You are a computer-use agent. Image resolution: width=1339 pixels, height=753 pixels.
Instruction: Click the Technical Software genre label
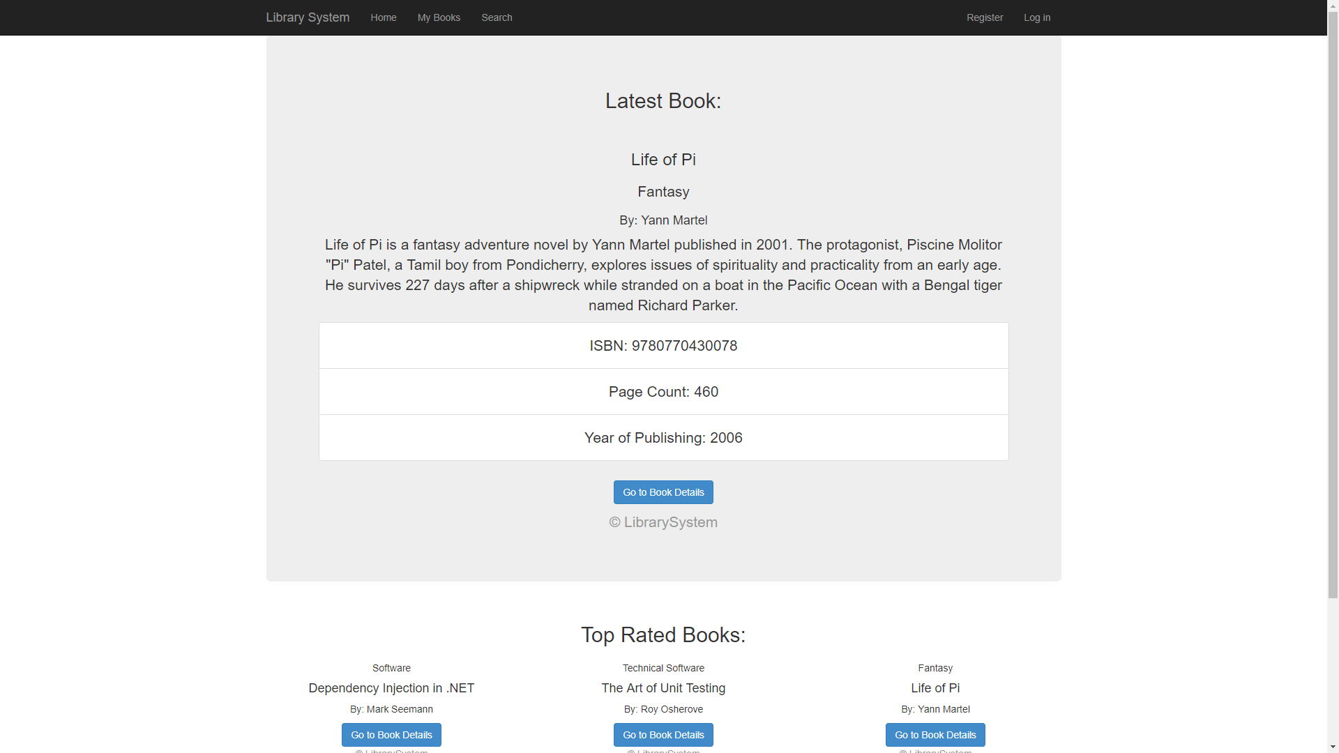[663, 668]
